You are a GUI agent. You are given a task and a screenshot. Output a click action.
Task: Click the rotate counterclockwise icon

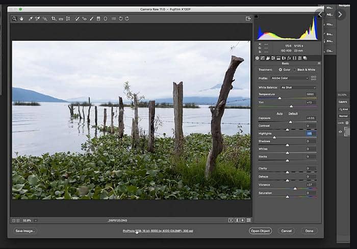click(x=121, y=19)
